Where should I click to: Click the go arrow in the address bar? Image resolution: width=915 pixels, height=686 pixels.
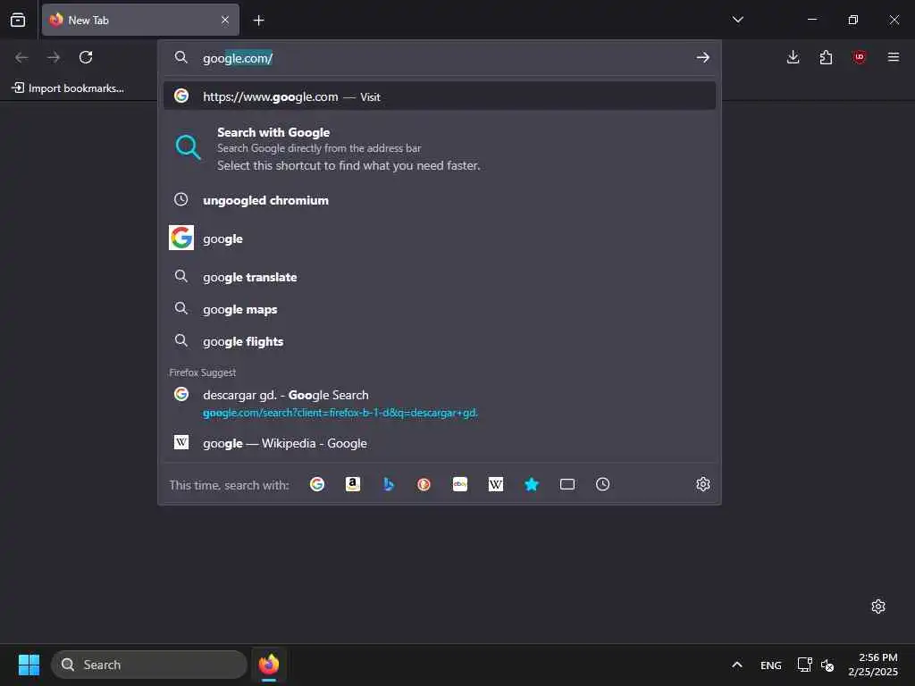702,57
